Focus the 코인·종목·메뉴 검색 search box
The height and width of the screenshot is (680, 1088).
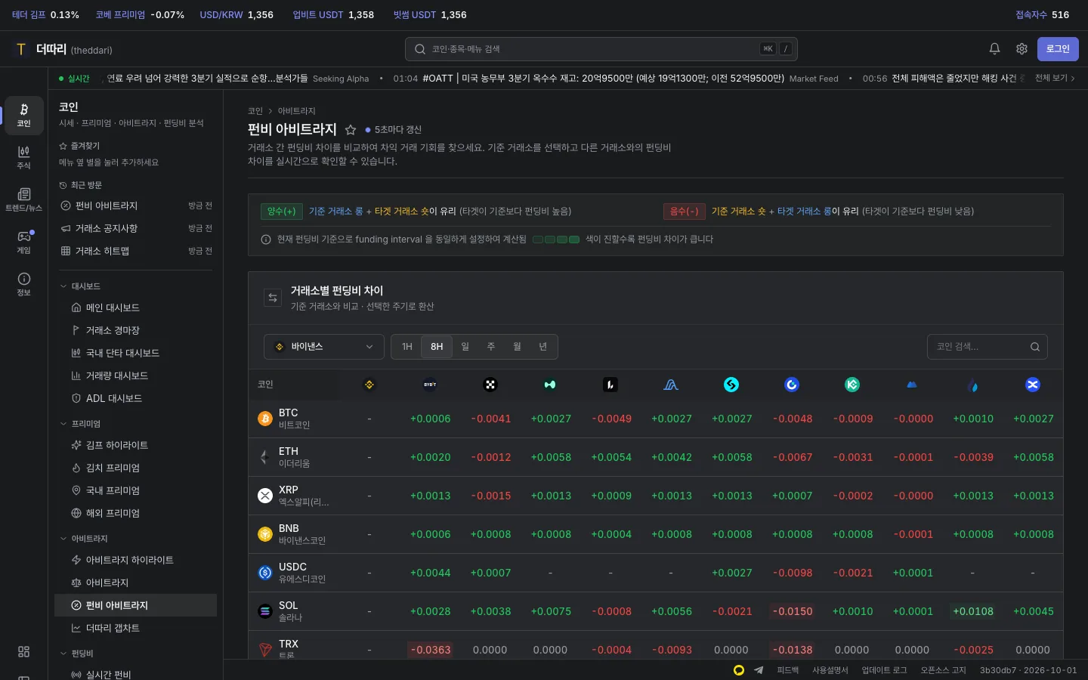pos(601,49)
